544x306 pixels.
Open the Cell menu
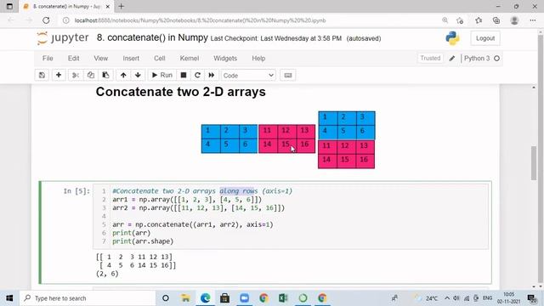click(160, 59)
